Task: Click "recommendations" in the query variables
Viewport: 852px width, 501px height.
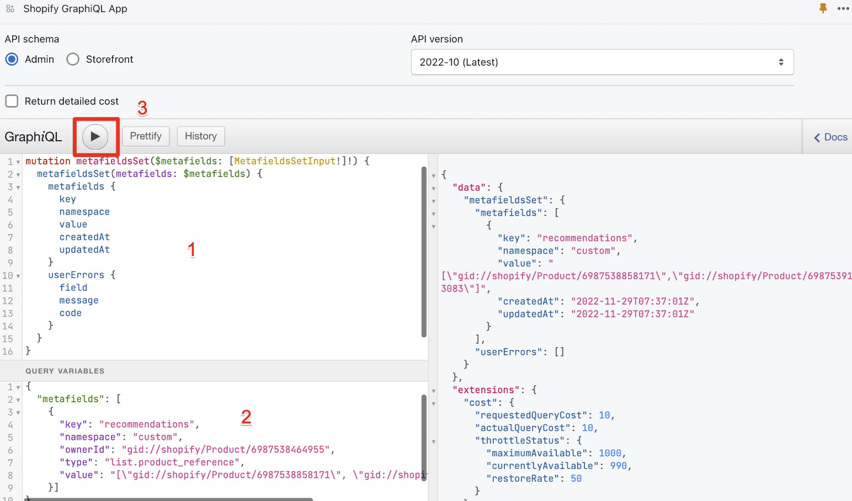Action: click(147, 424)
